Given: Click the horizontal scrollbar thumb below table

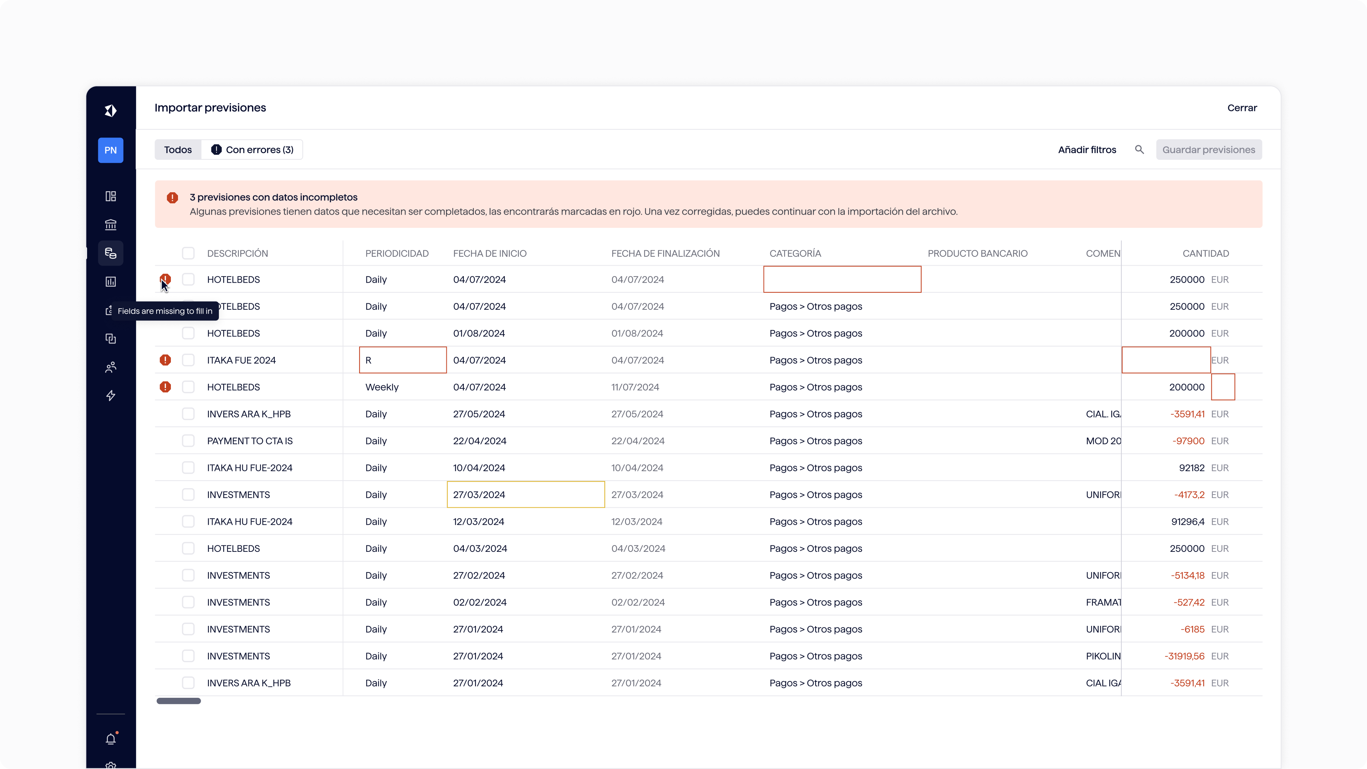Looking at the screenshot, I should [179, 701].
